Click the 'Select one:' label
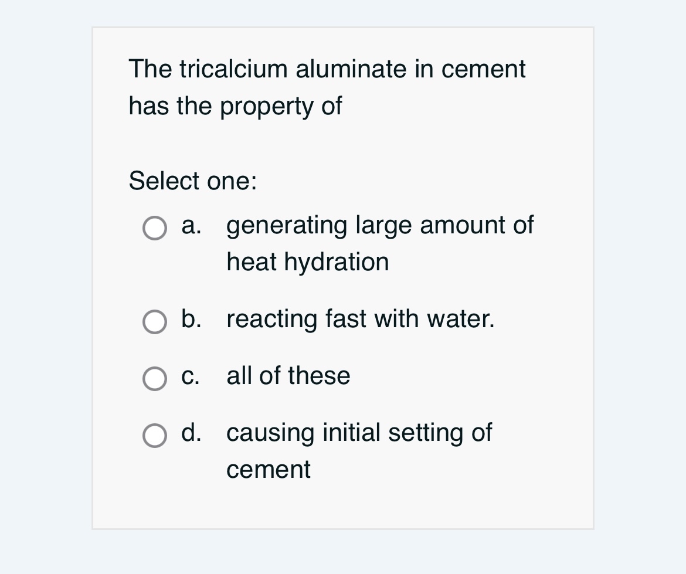Image resolution: width=686 pixels, height=574 pixels. [192, 181]
